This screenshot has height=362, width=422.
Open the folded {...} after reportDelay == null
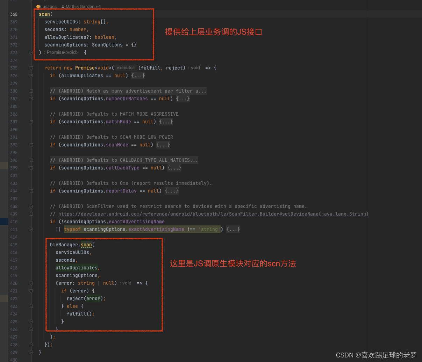(x=172, y=191)
